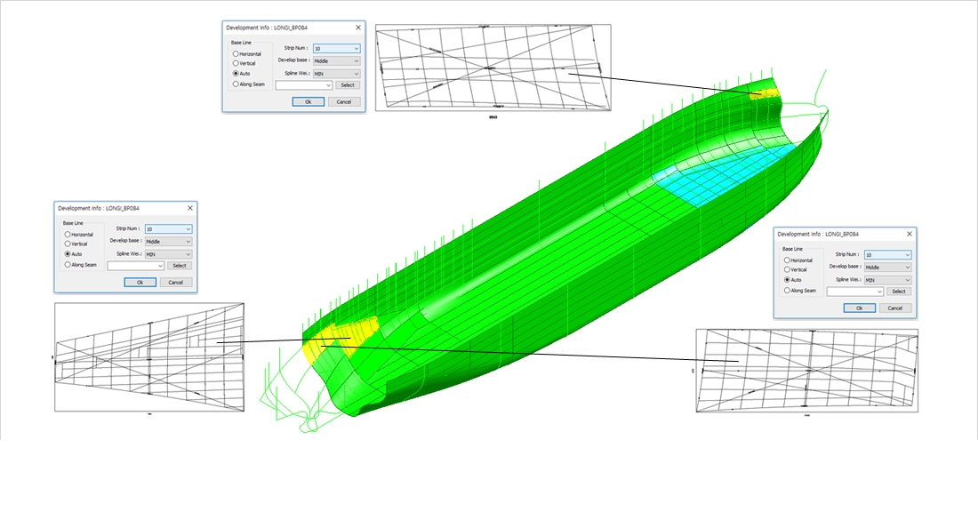Screen dimensions: 978x512
Task: Click the top plate development drawing
Action: [493, 68]
